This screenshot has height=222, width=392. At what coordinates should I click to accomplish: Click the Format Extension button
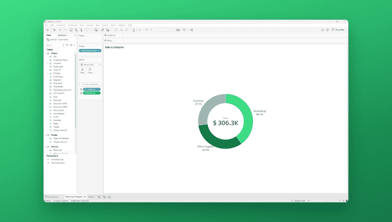pos(90,84)
